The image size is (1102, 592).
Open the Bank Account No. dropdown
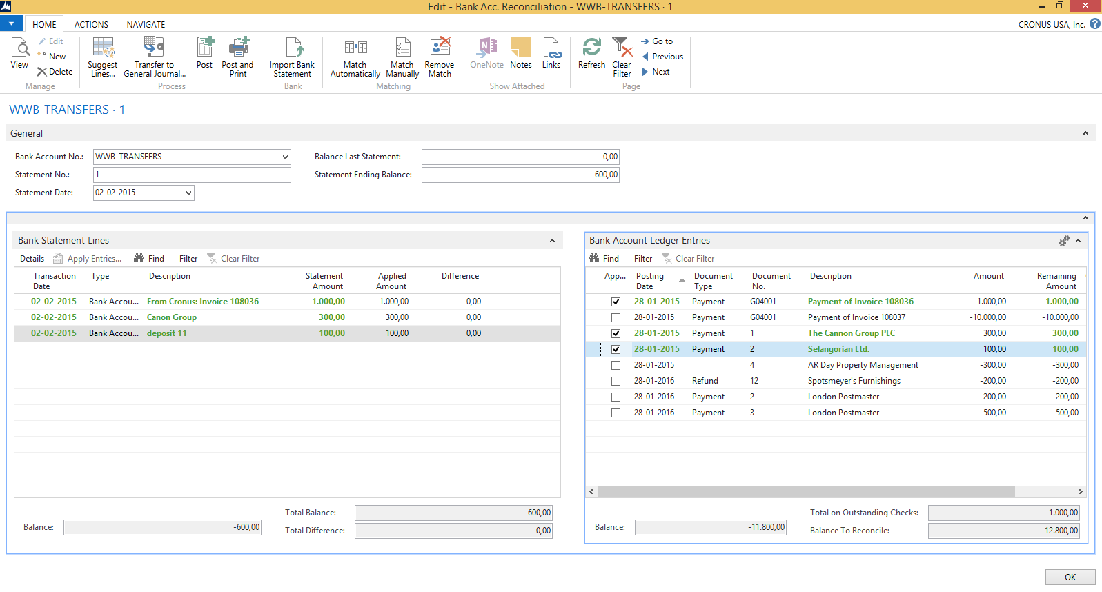(285, 157)
